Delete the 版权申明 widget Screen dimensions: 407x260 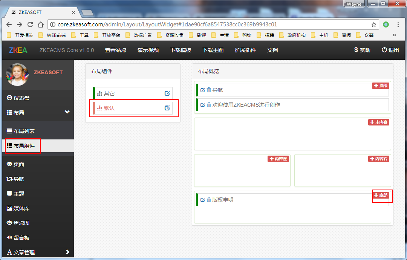(x=209, y=200)
